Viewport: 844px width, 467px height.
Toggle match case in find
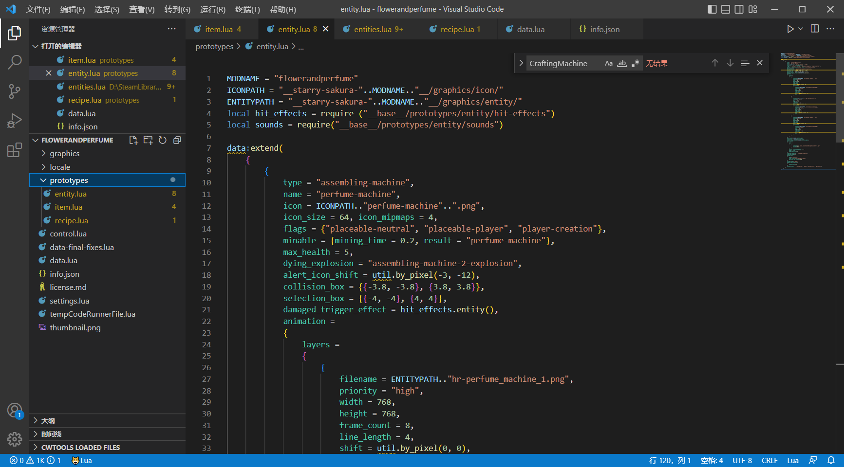[609, 63]
